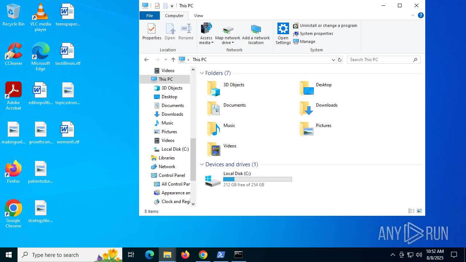Image resolution: width=466 pixels, height=262 pixels.
Task: Select Clock and Region in navigation pane
Action: (172, 202)
